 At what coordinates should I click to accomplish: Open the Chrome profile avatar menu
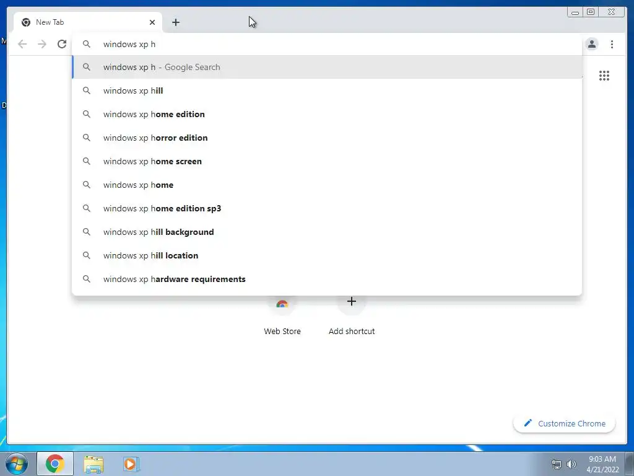tap(591, 44)
